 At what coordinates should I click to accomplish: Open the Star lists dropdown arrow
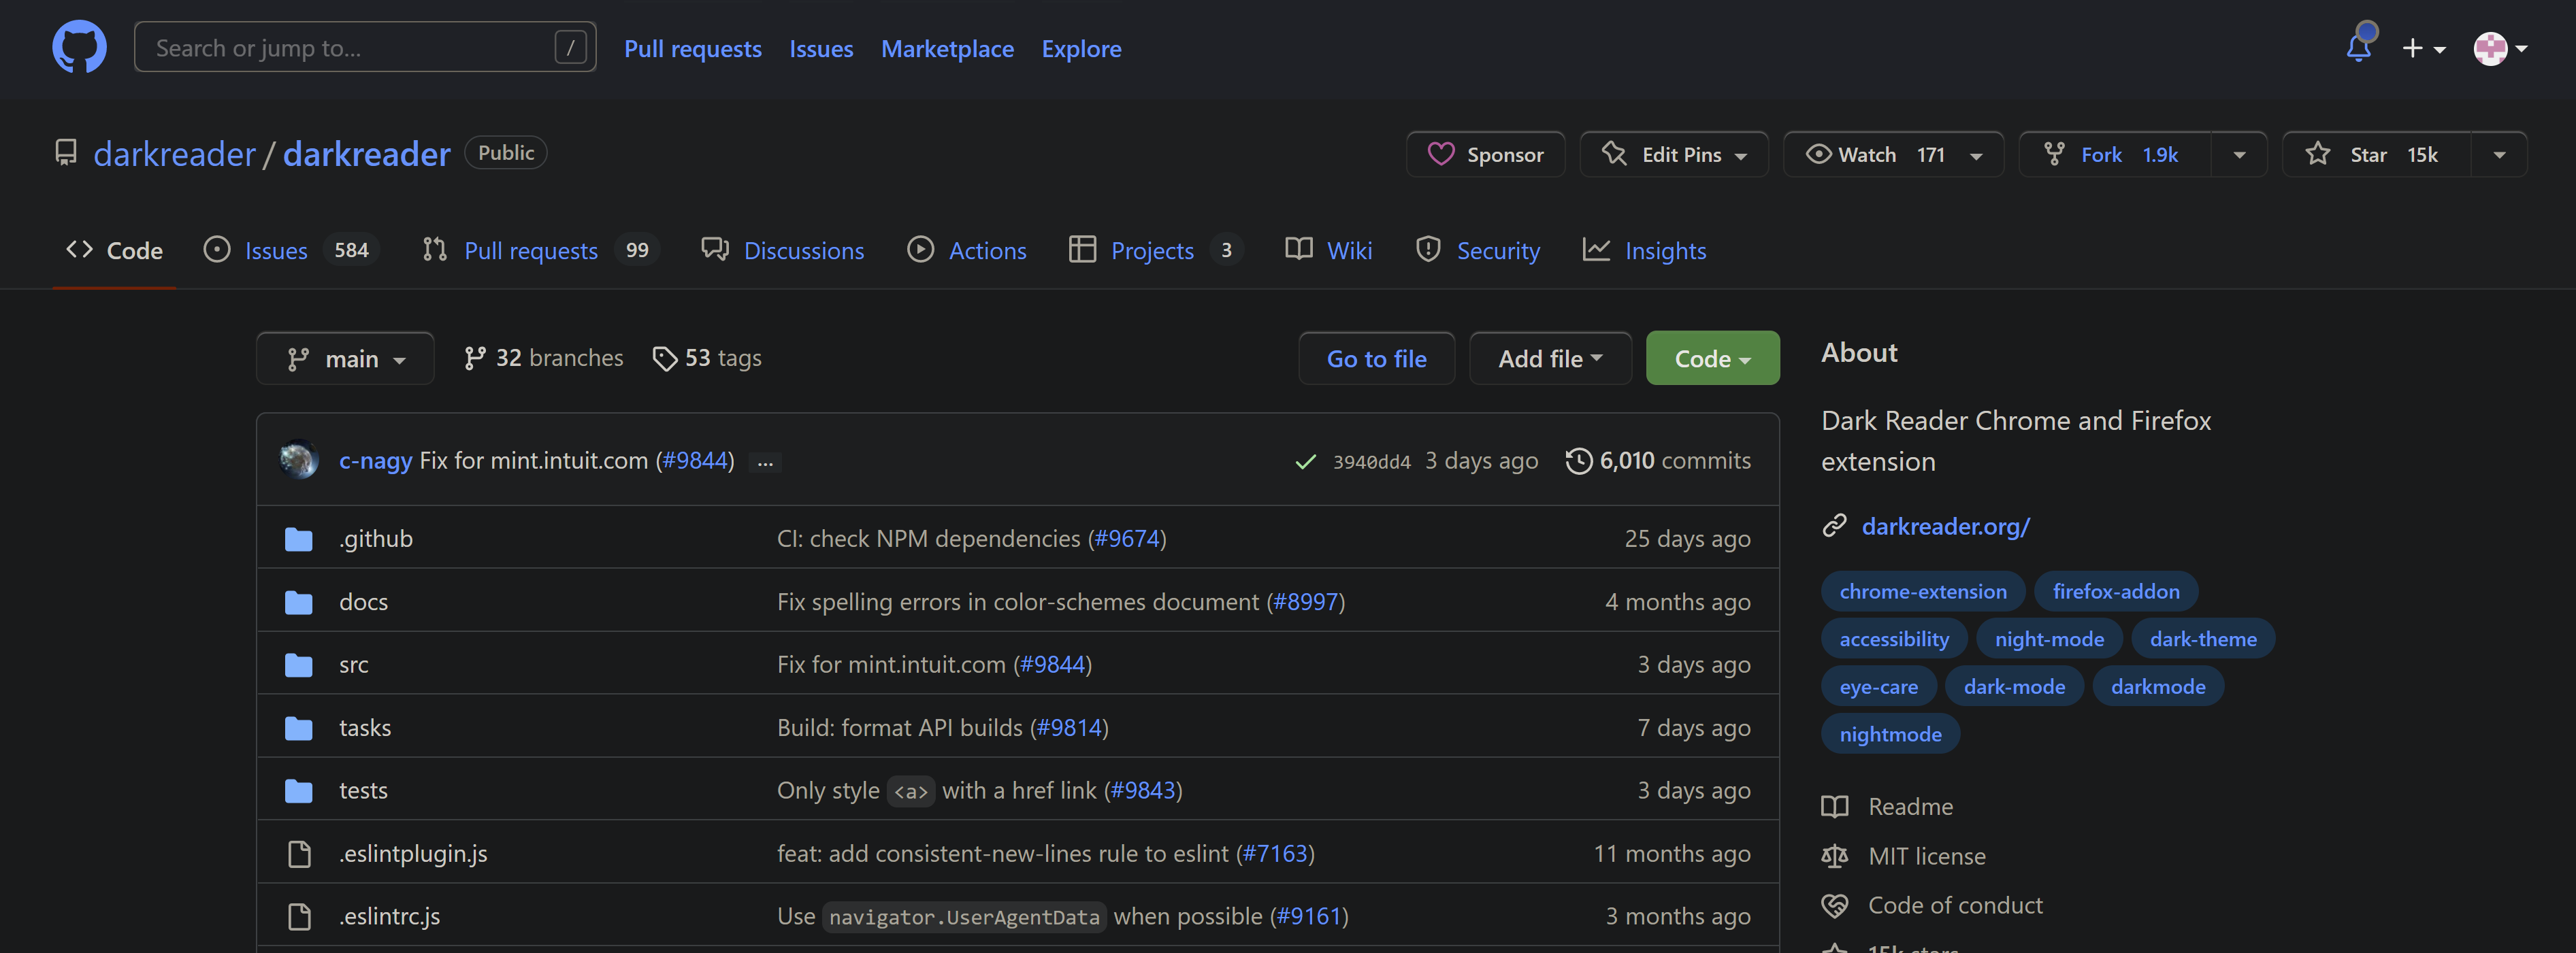point(2499,155)
